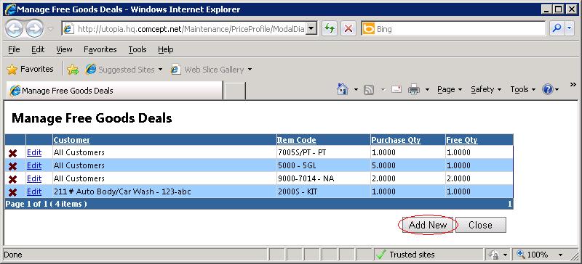Sort table by Free Qty column

point(462,140)
